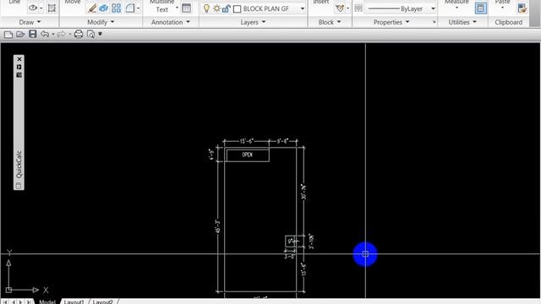Click the Match Properties icon in Clipboard panel

(x=522, y=8)
